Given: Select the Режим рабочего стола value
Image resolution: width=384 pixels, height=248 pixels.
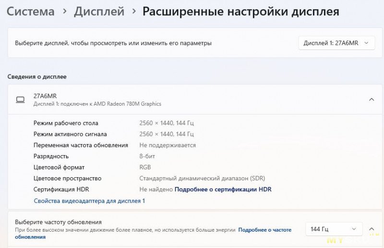Looking at the screenshot, I should point(167,123).
